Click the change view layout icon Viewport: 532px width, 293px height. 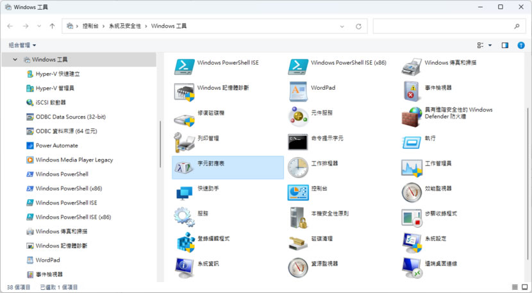tap(480, 45)
